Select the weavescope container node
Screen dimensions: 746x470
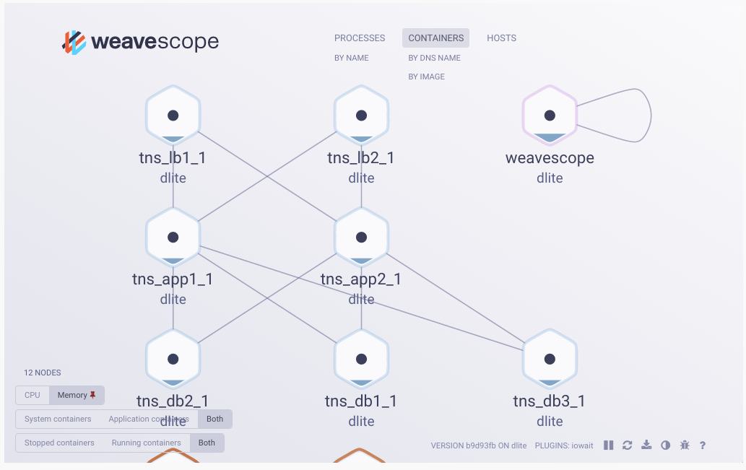point(550,116)
